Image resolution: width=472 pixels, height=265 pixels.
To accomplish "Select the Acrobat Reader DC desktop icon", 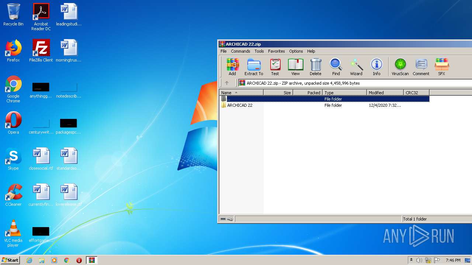I will tap(41, 17).
